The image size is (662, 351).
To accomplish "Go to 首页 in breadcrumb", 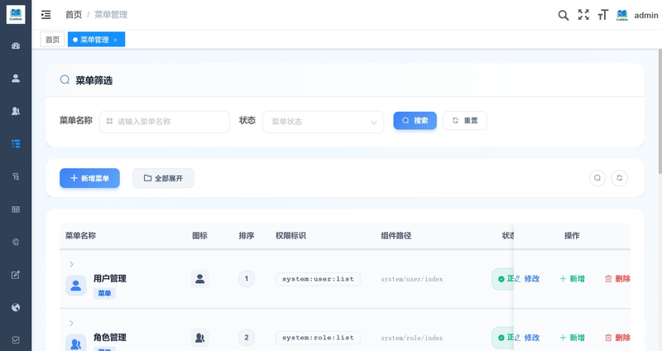I will pyautogui.click(x=74, y=15).
